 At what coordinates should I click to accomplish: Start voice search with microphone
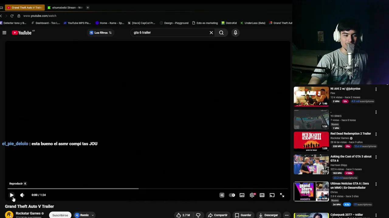236,33
